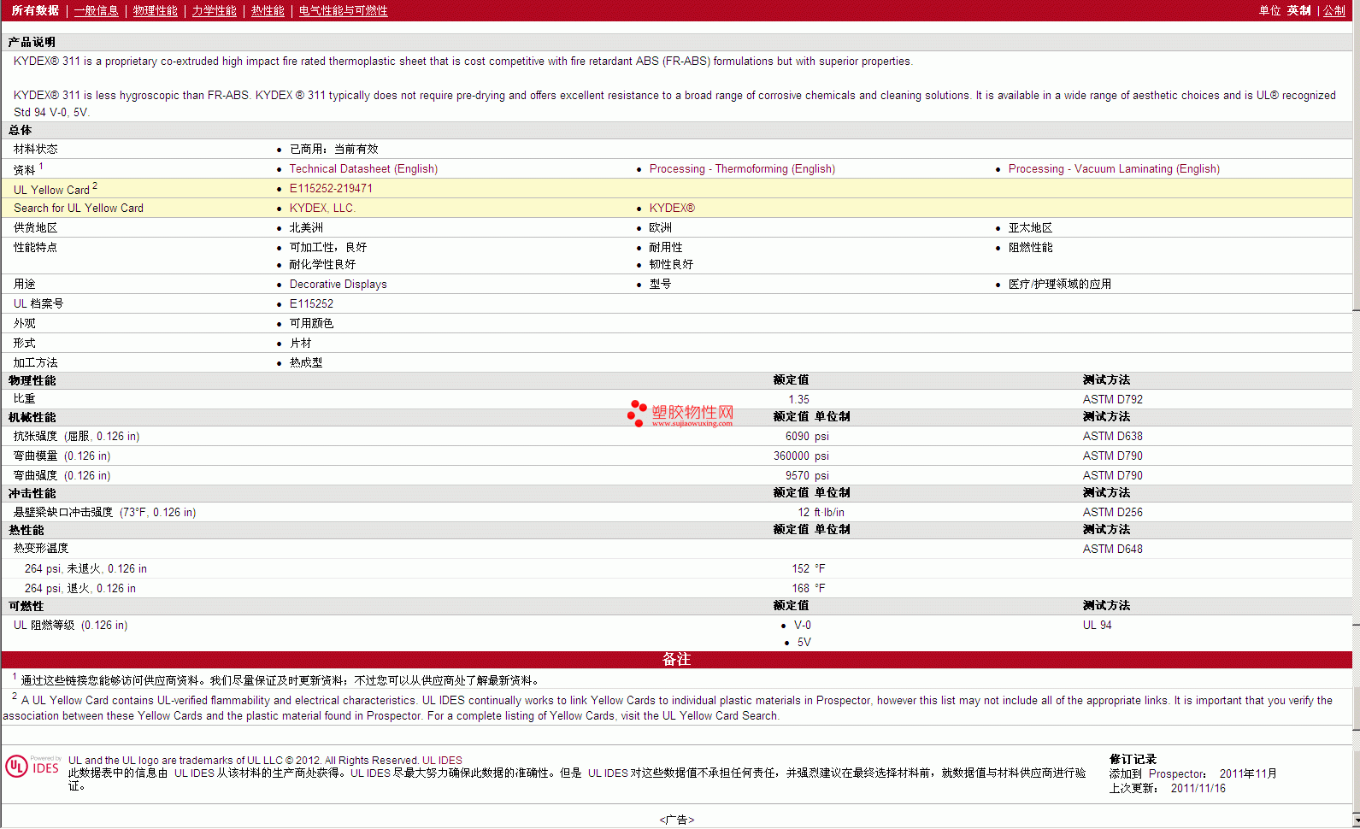
Task: Select the 耐化学性良好 feature entry
Action: pyautogui.click(x=322, y=265)
